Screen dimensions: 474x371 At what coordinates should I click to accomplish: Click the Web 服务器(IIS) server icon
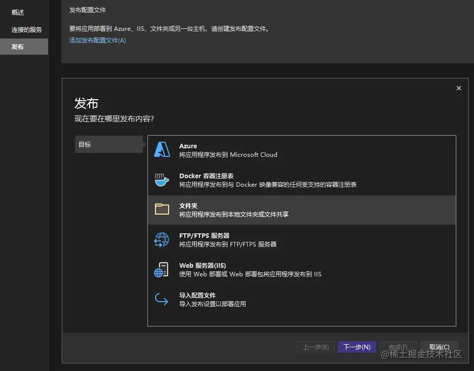tap(162, 269)
